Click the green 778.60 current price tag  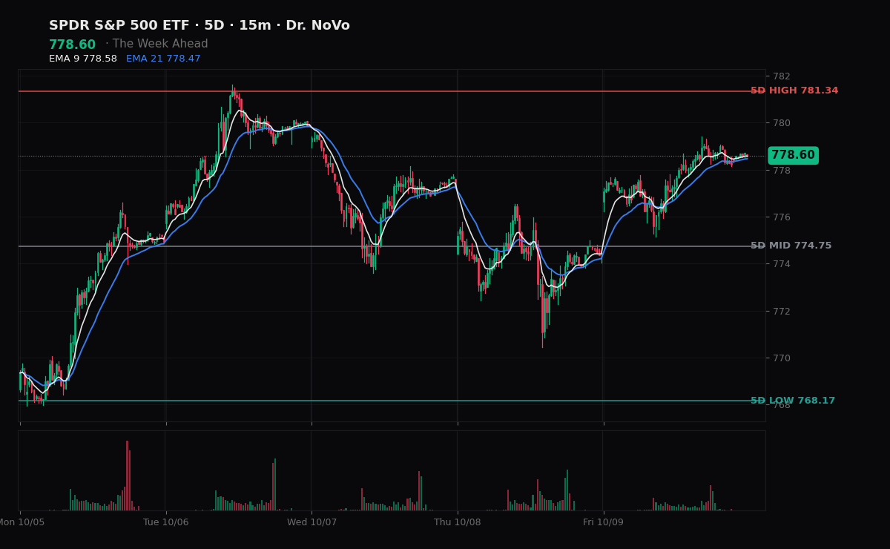pos(793,156)
